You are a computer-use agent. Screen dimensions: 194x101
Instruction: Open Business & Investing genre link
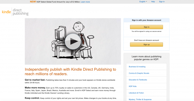(x=137, y=67)
